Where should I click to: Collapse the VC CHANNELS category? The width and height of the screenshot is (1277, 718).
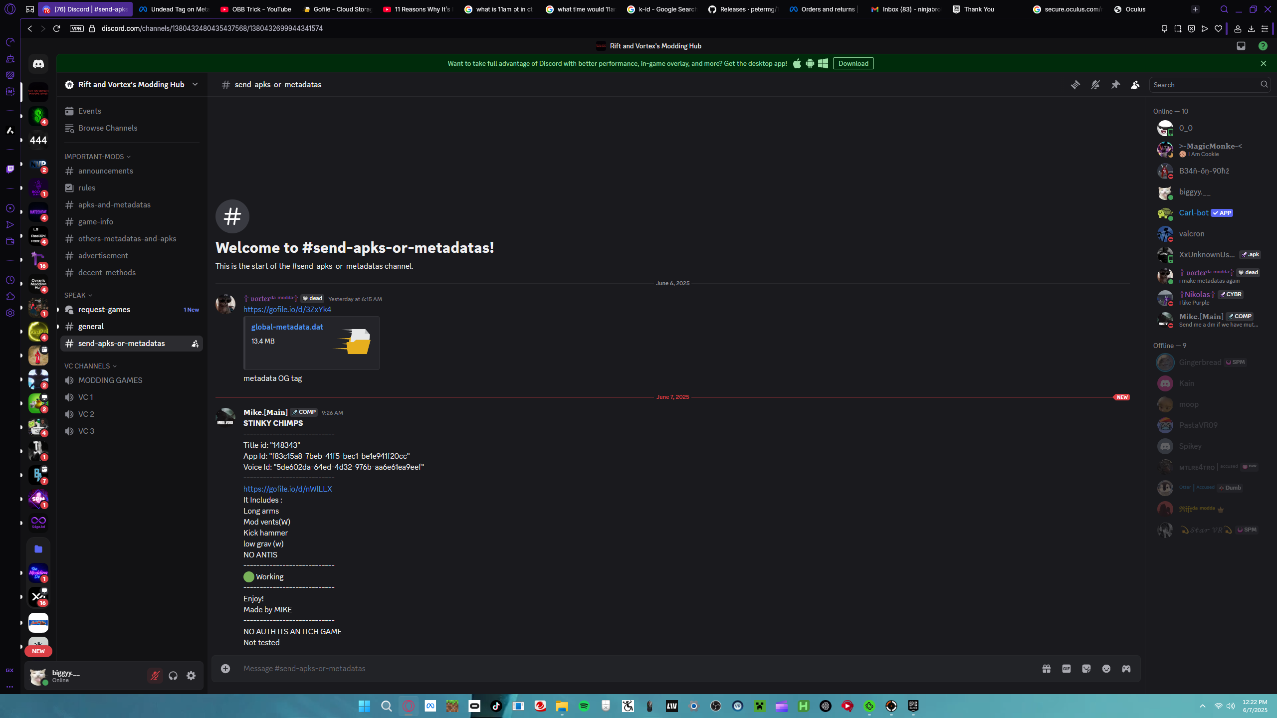pyautogui.click(x=90, y=366)
